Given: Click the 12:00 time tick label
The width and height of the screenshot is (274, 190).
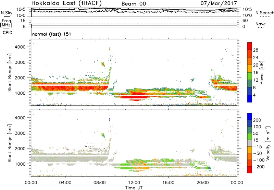Looking at the screenshot, I should tap(134, 183).
